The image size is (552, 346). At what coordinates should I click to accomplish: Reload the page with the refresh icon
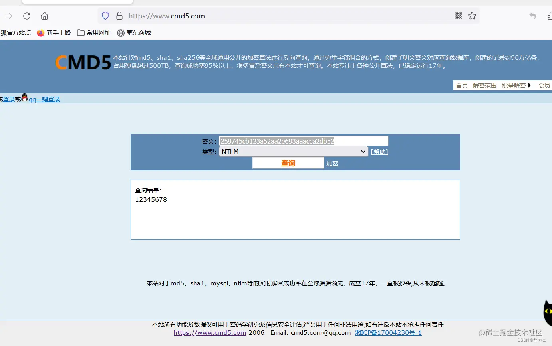click(27, 16)
